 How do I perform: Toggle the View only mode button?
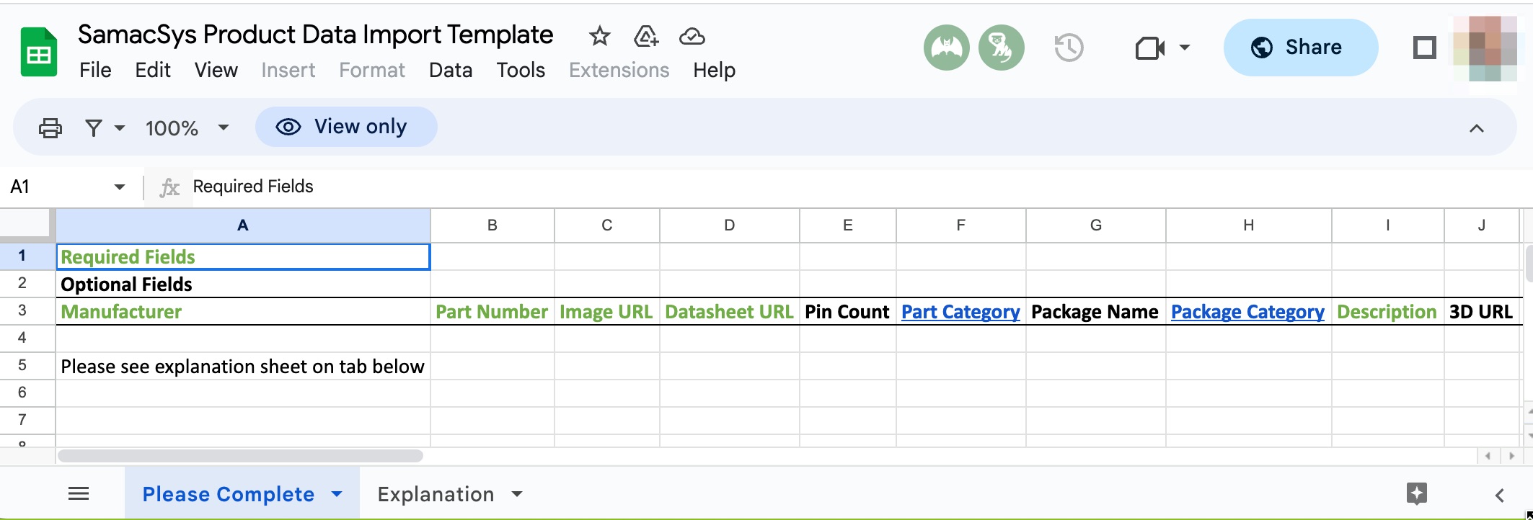(x=346, y=127)
